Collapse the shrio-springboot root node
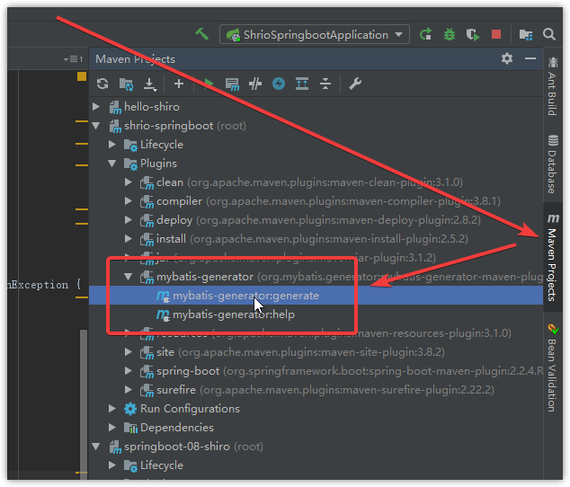The width and height of the screenshot is (570, 487). 96,126
